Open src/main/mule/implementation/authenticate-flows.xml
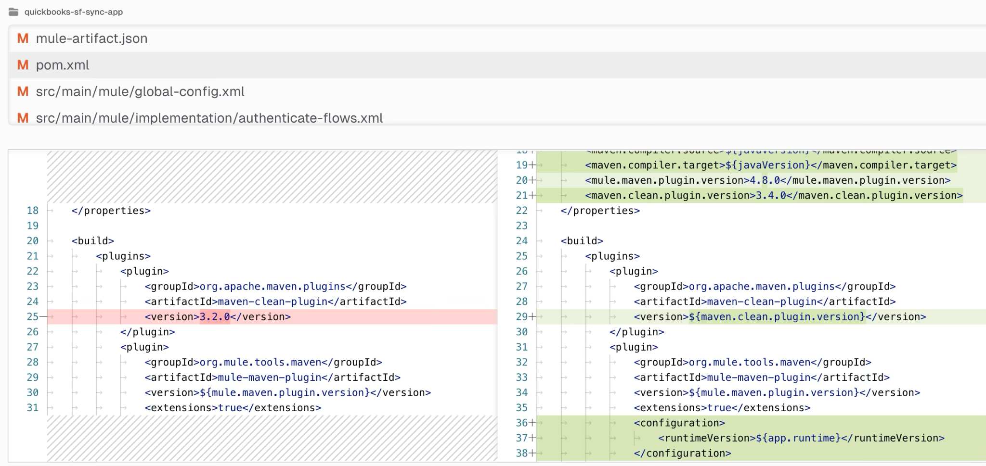Screen dimensions: 986x466 point(209,118)
